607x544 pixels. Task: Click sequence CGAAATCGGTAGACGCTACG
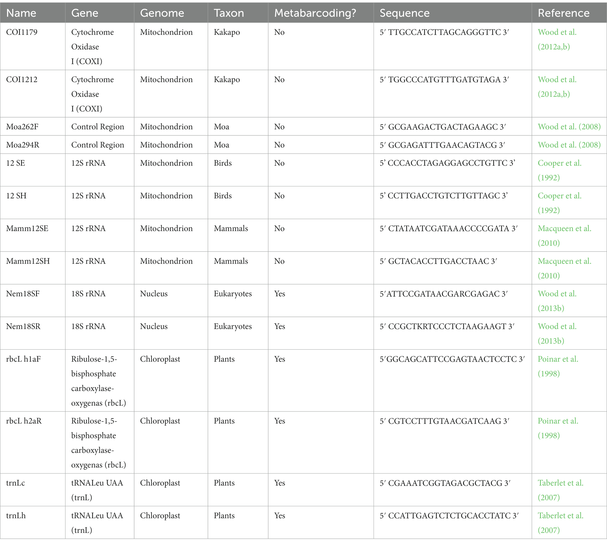[x=445, y=483]
